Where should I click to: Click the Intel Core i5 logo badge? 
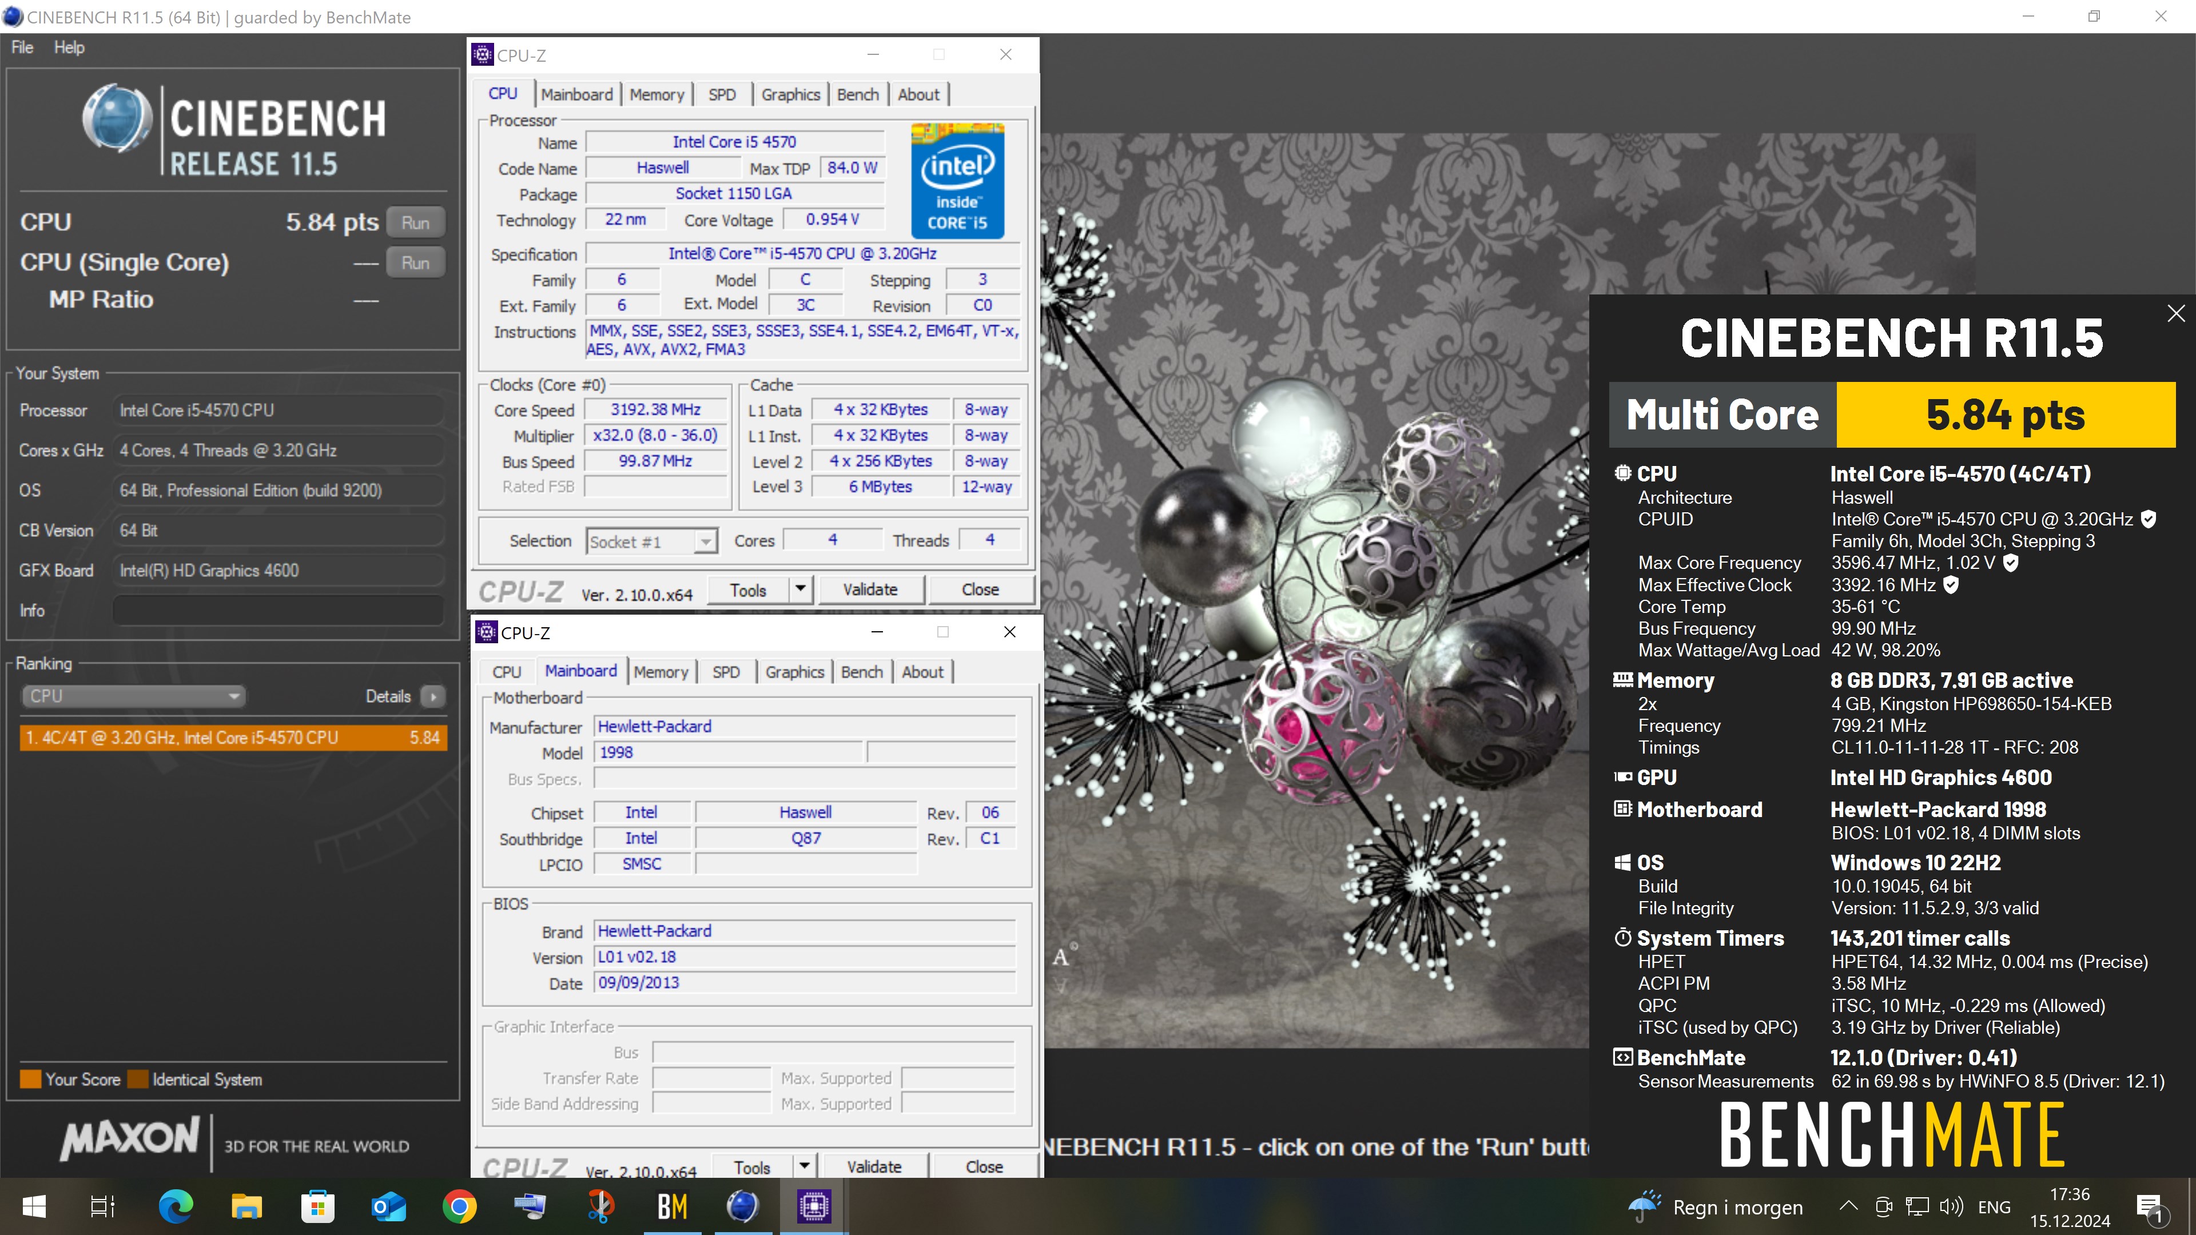click(x=957, y=181)
